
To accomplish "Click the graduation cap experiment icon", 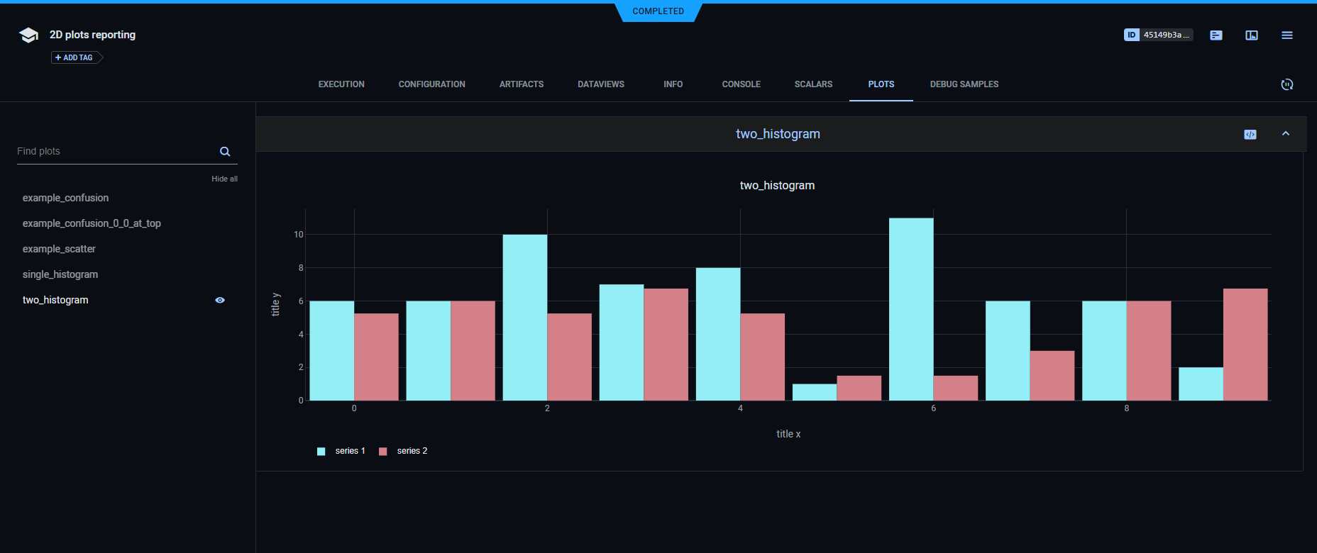I will [28, 35].
